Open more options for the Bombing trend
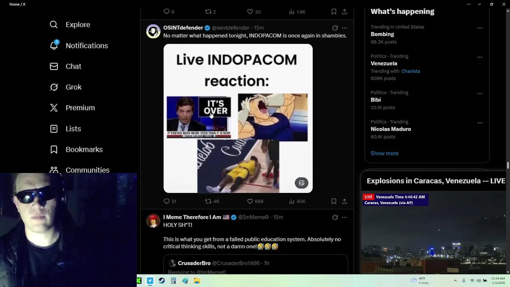 (x=480, y=28)
